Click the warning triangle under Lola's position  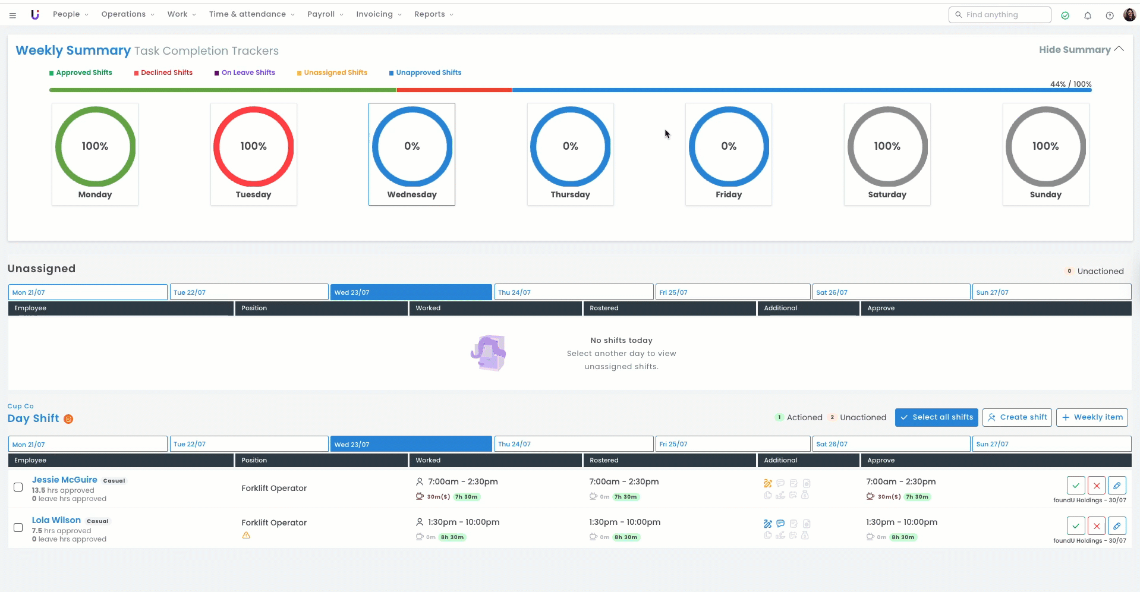click(x=246, y=536)
